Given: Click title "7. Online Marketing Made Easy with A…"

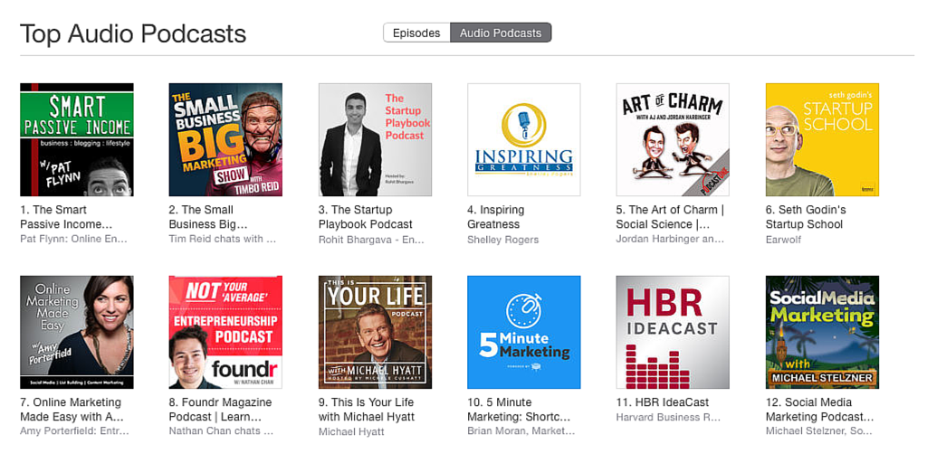Looking at the screenshot, I should coord(72,410).
